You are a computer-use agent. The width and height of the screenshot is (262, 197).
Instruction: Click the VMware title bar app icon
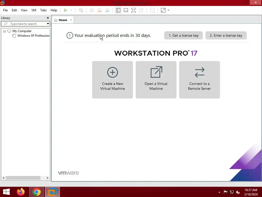point(3,3)
